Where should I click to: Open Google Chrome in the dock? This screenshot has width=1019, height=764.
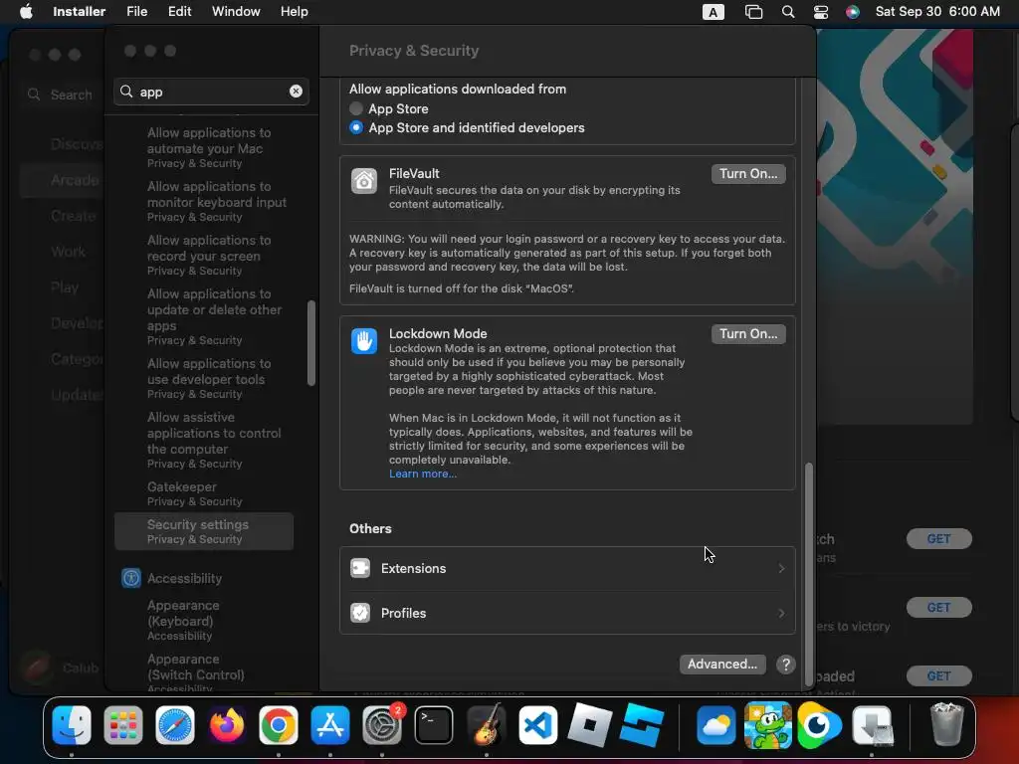(279, 725)
